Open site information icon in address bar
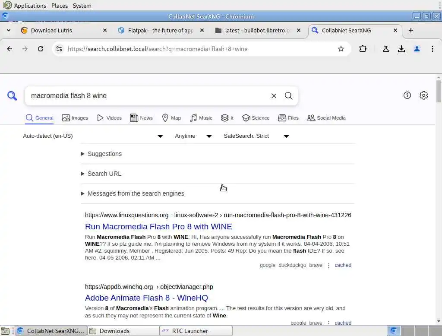This screenshot has height=336, width=442. [59, 49]
